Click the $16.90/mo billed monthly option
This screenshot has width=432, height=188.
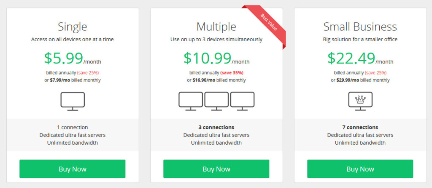click(x=216, y=80)
